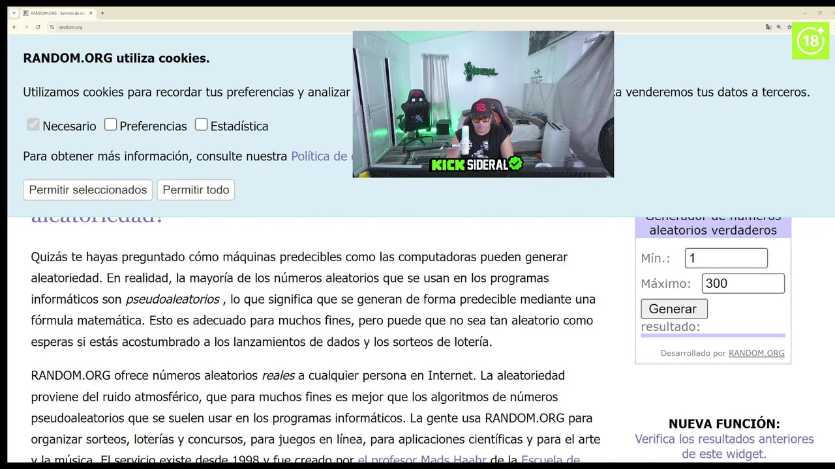Reload the page with the refresh icon

pyautogui.click(x=38, y=27)
